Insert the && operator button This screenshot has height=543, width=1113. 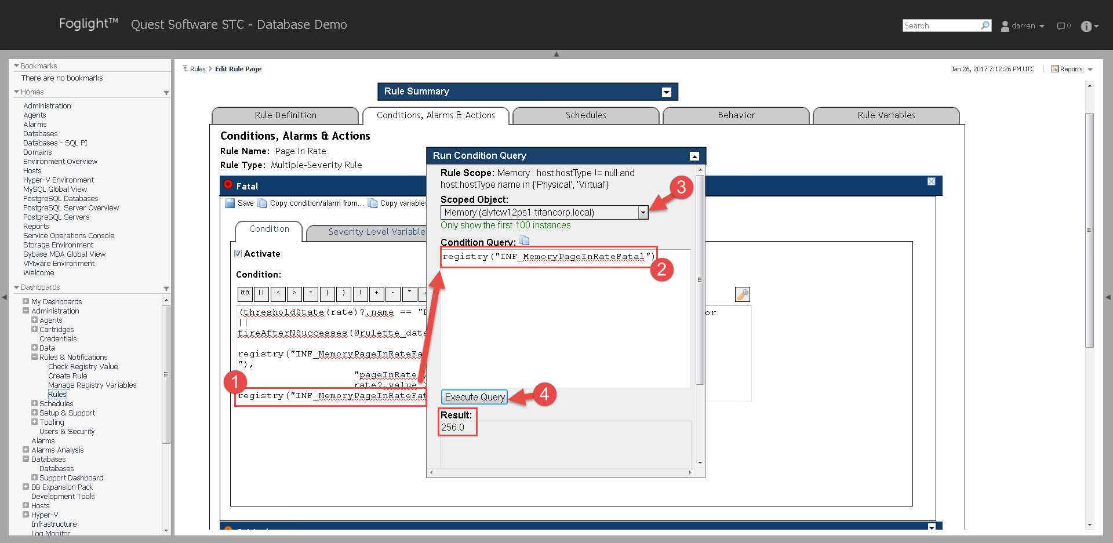(245, 293)
